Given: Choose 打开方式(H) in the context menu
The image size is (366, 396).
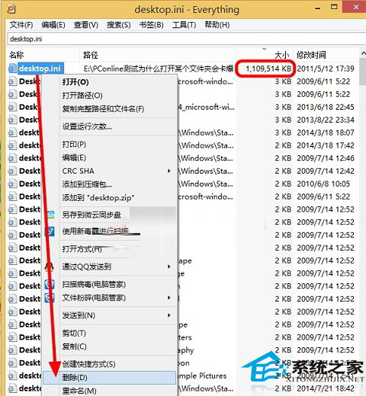Looking at the screenshot, I should 82,249.
